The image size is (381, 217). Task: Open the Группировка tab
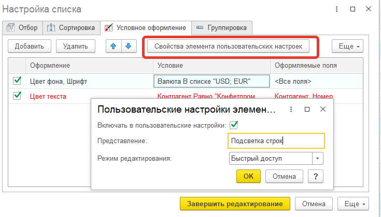pyautogui.click(x=222, y=27)
